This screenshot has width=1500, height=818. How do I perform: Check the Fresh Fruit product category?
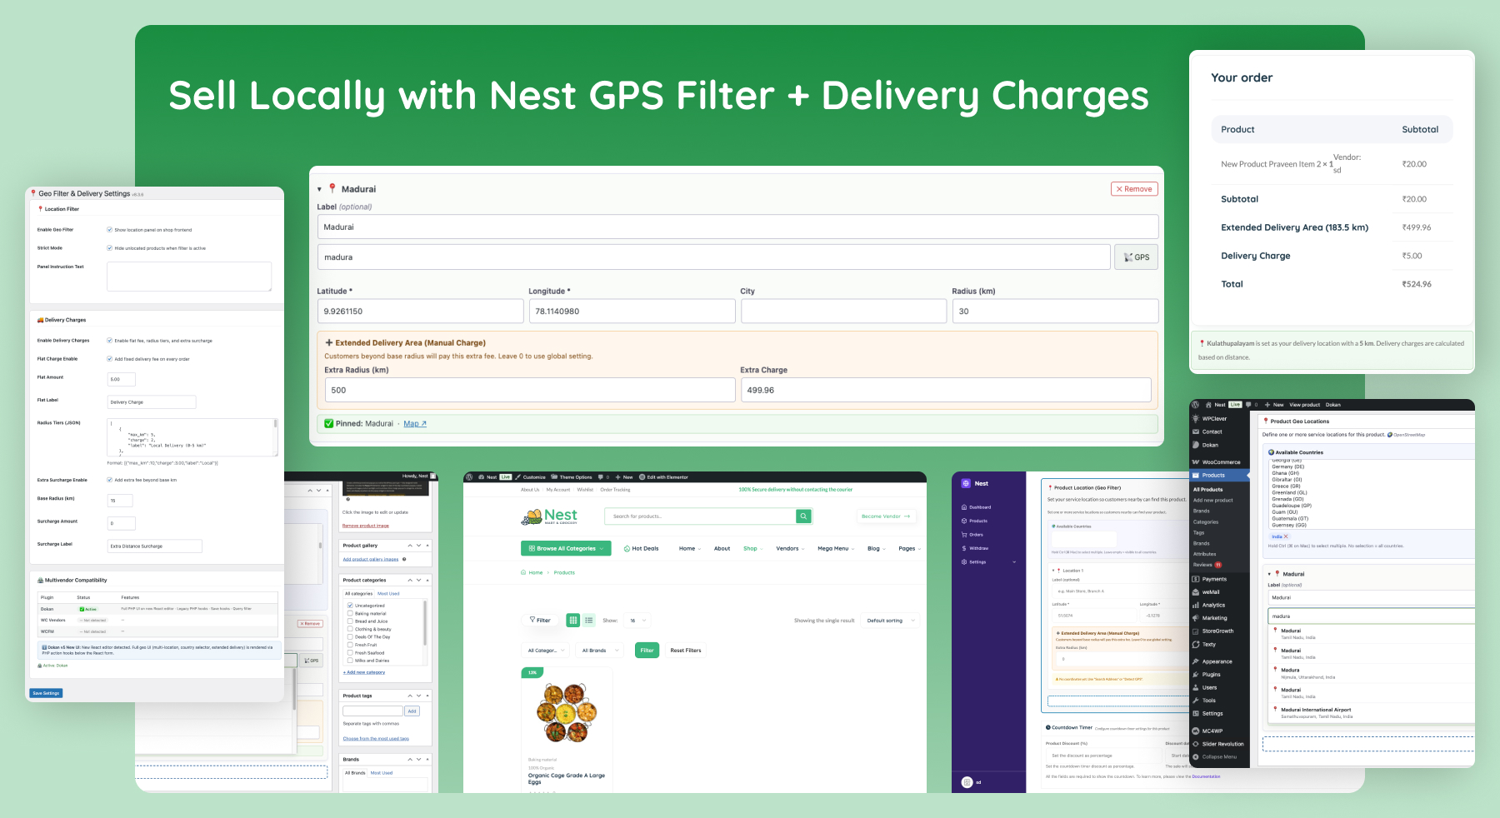[350, 645]
